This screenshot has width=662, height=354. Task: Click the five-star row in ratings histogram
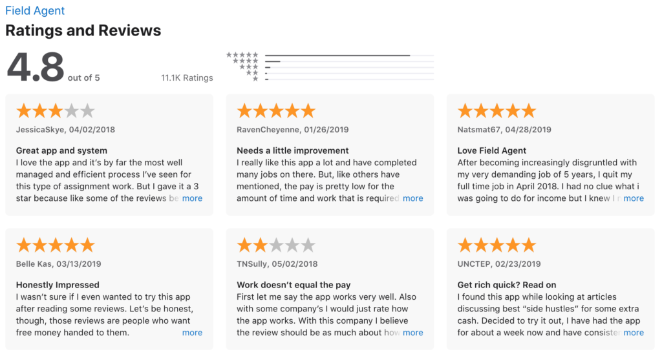tap(330, 55)
